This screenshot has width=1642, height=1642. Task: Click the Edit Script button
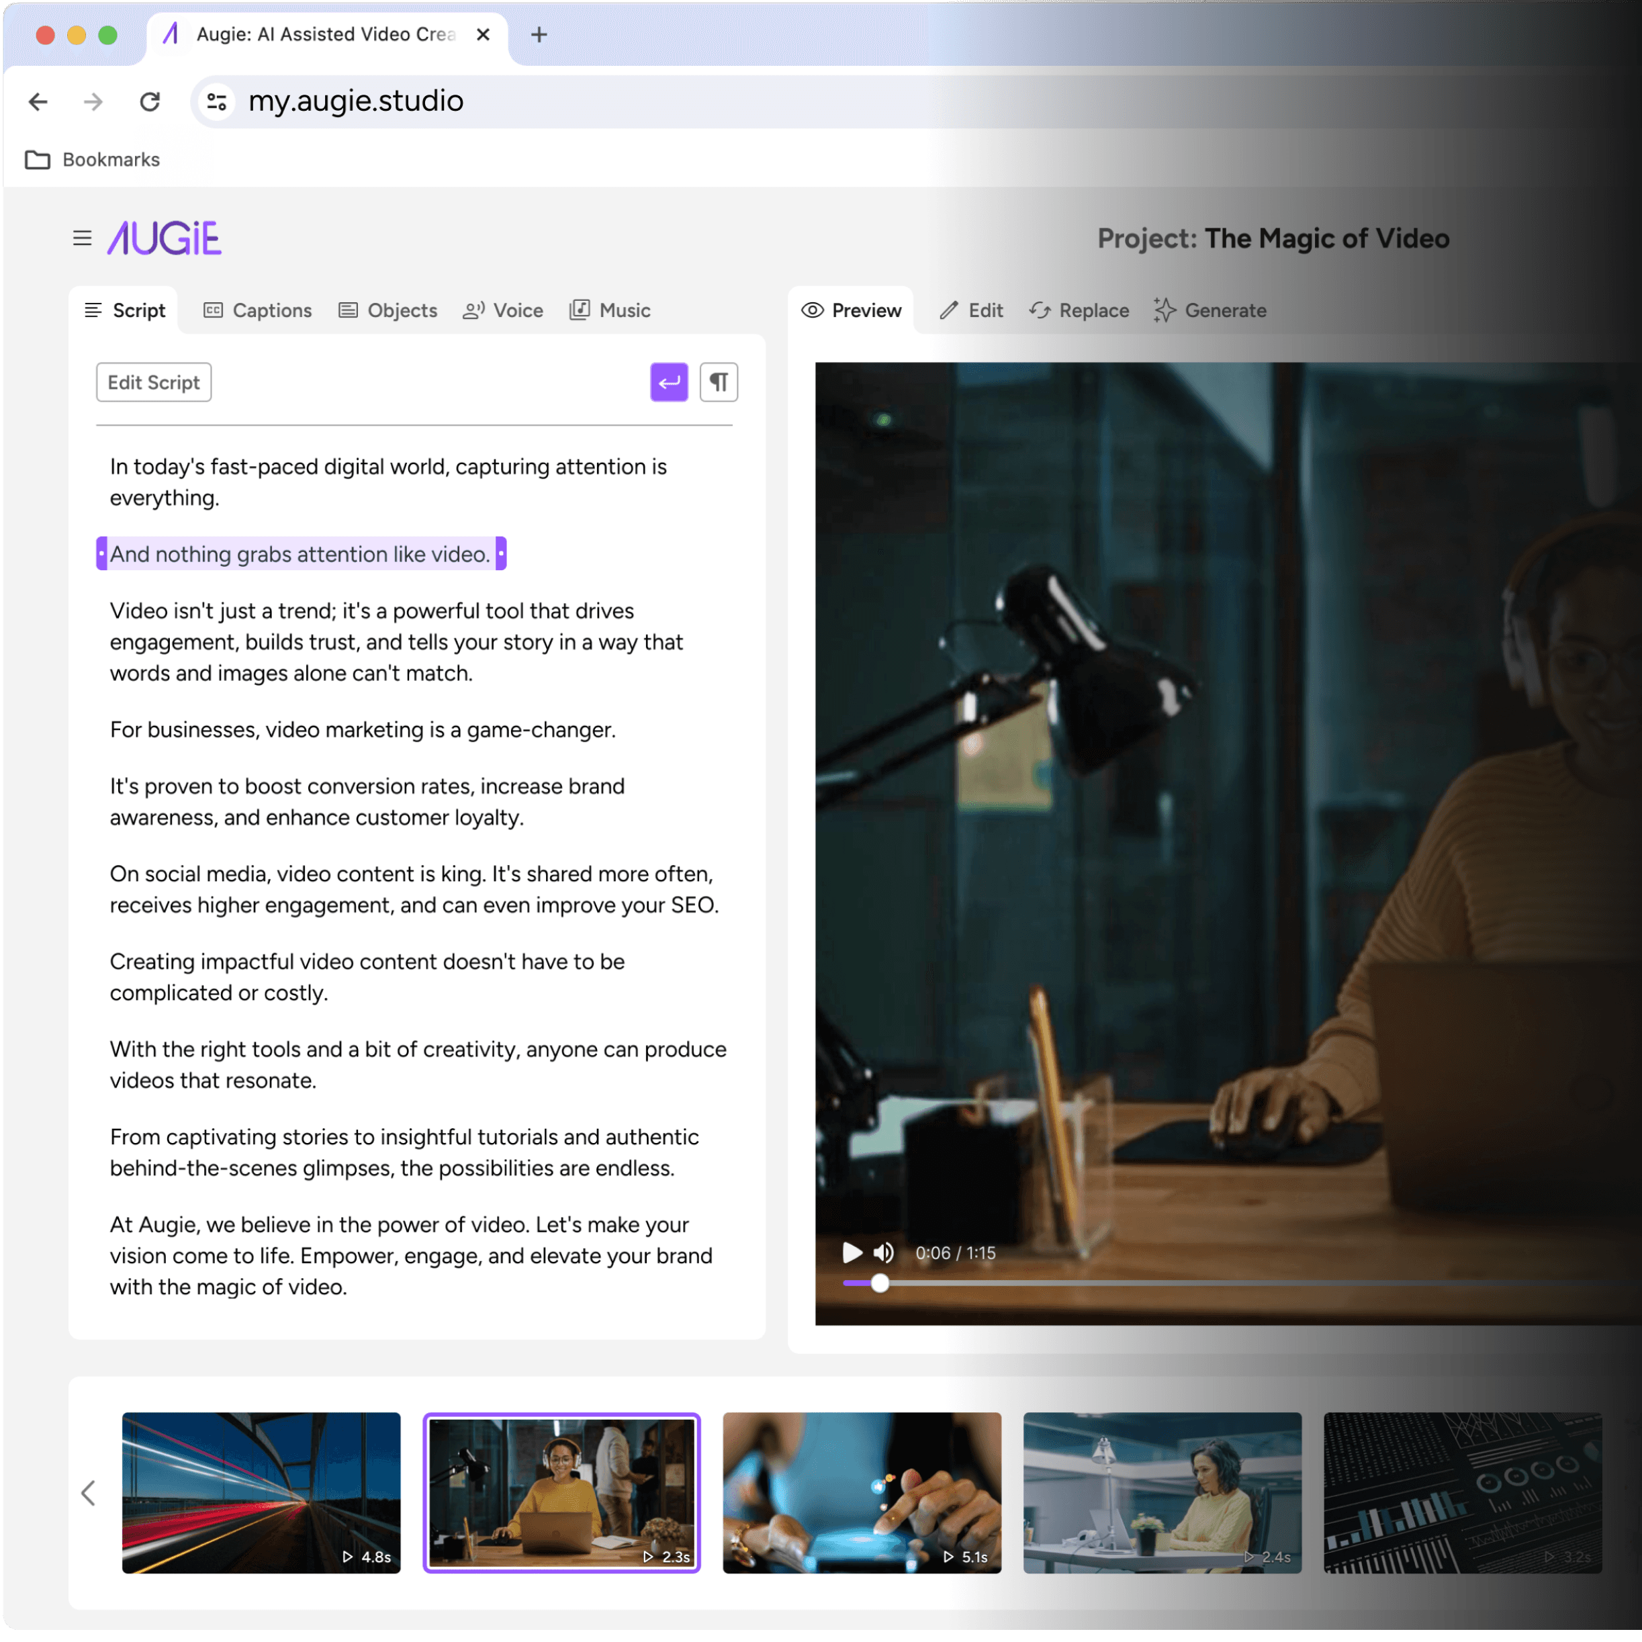pyautogui.click(x=154, y=382)
